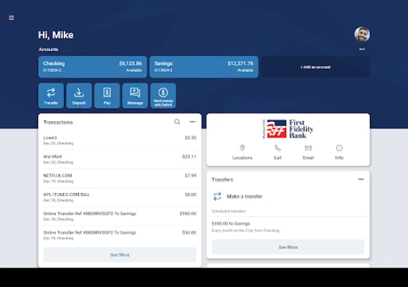The image size is (408, 287).
Task: Tap the Email bank icon
Action: pyautogui.click(x=308, y=152)
